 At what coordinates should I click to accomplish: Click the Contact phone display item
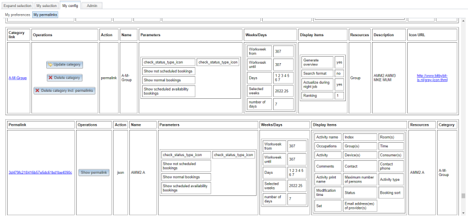point(391,166)
